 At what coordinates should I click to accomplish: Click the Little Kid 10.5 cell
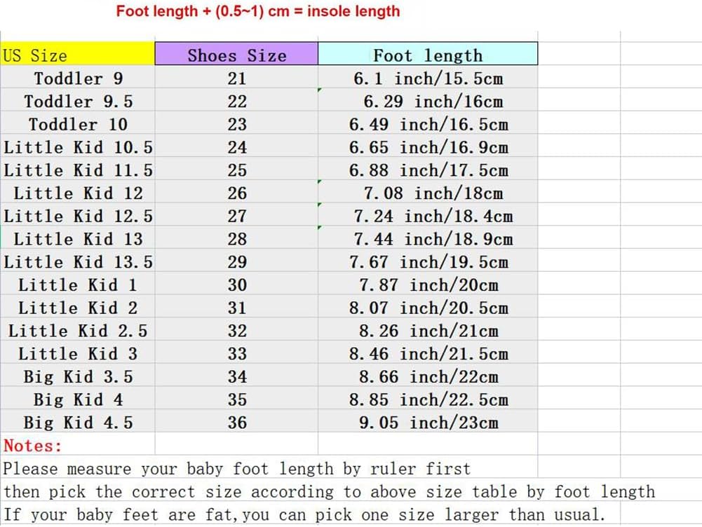[78, 147]
